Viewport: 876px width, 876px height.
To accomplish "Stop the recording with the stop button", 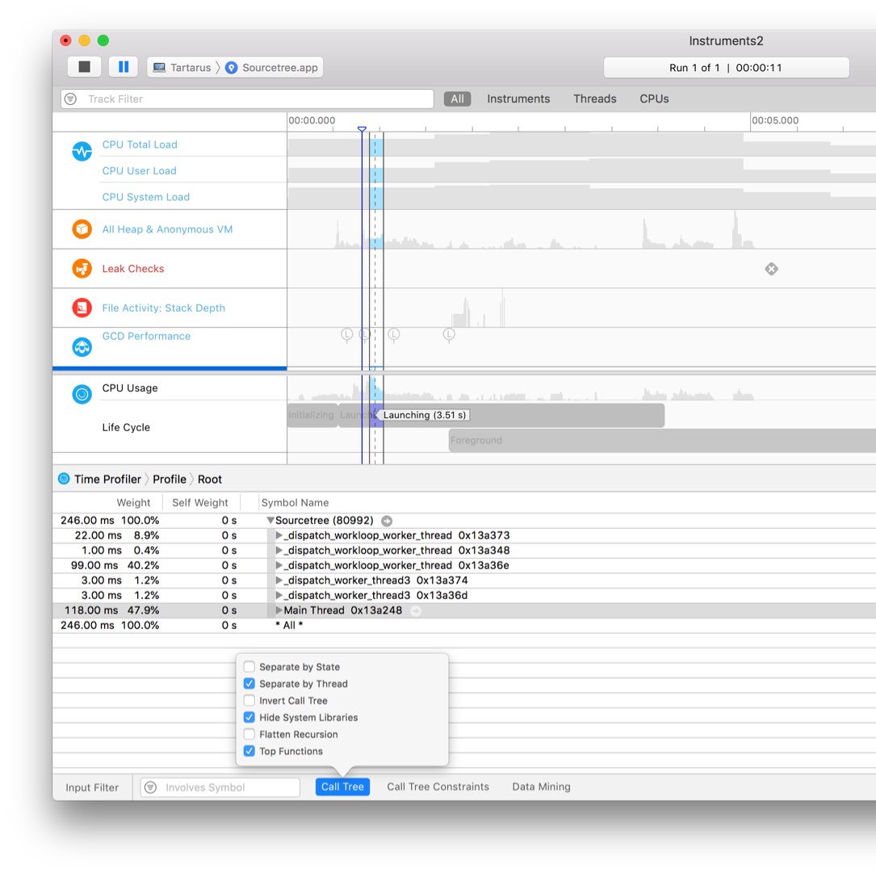I will click(84, 67).
